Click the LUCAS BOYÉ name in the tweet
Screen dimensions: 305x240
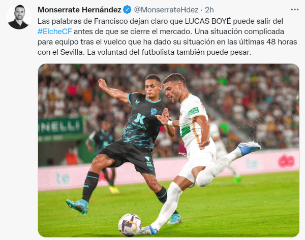pos(208,21)
